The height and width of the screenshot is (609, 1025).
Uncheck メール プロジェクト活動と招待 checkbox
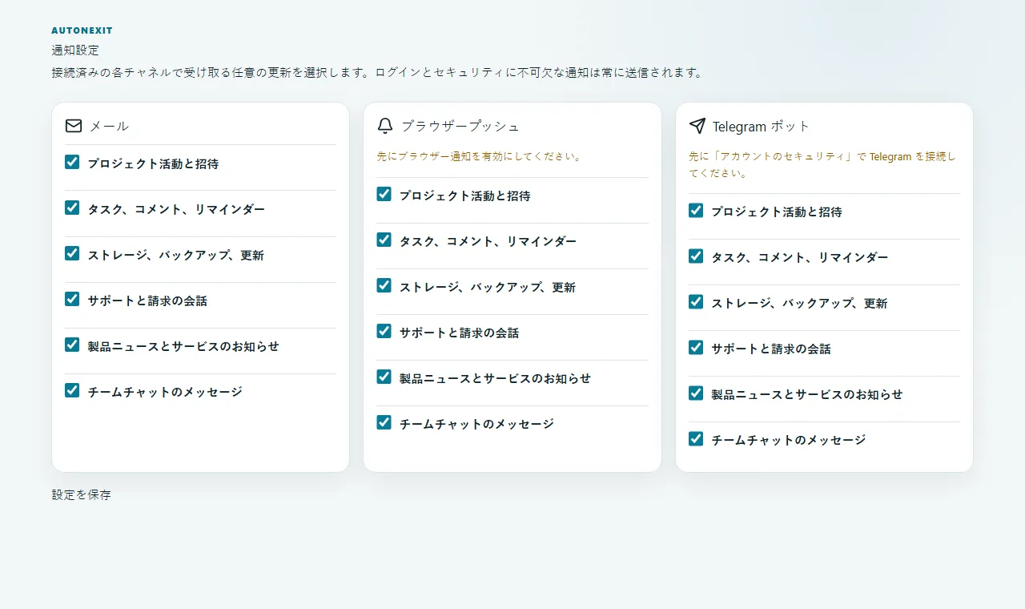[x=72, y=162]
